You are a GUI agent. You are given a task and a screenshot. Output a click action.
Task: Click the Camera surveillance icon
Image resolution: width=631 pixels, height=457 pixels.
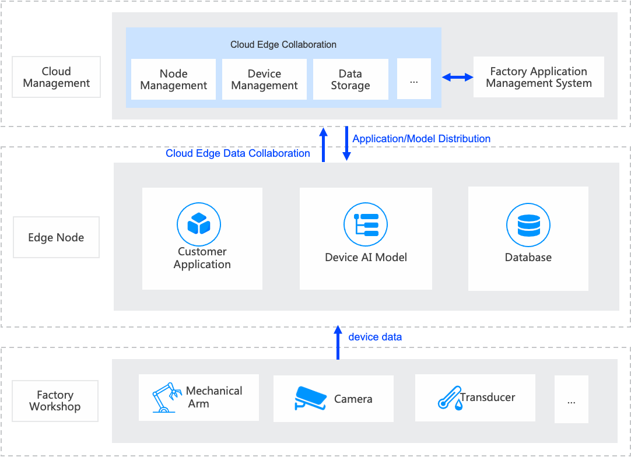coord(310,398)
